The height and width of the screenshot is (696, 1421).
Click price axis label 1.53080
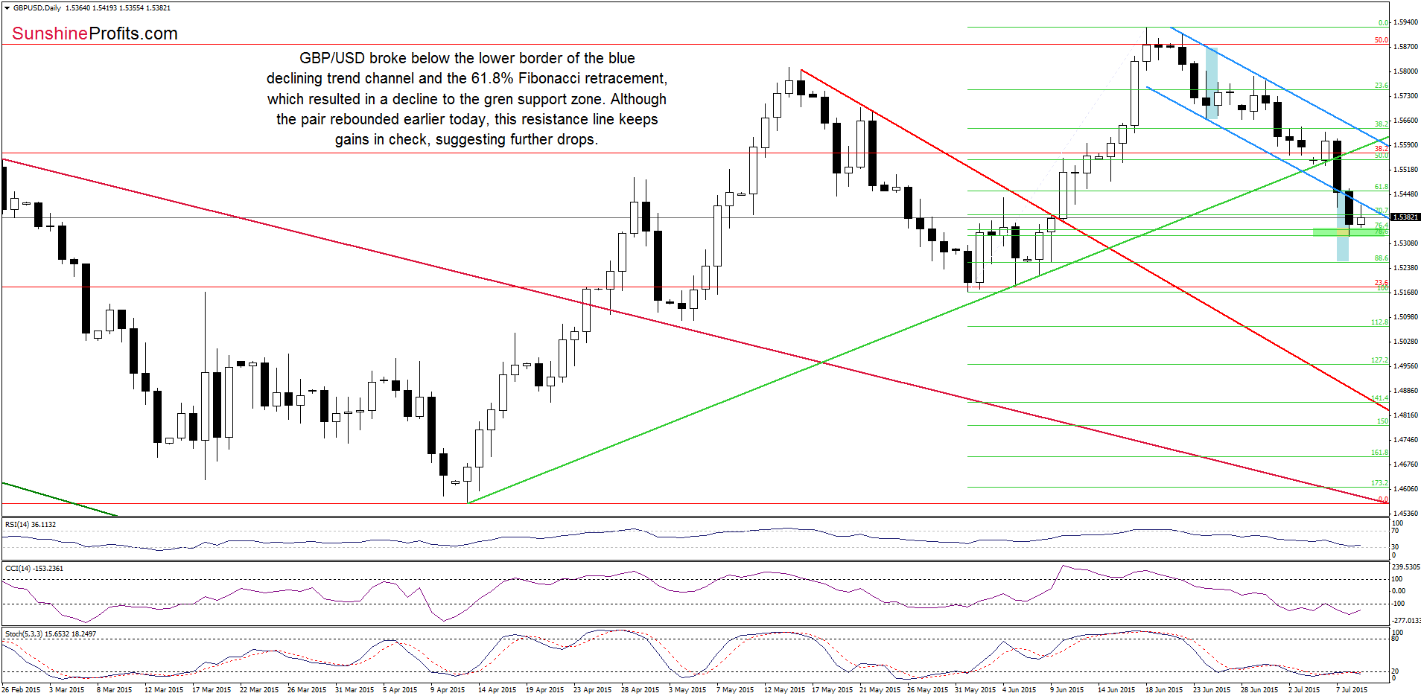coord(1405,243)
